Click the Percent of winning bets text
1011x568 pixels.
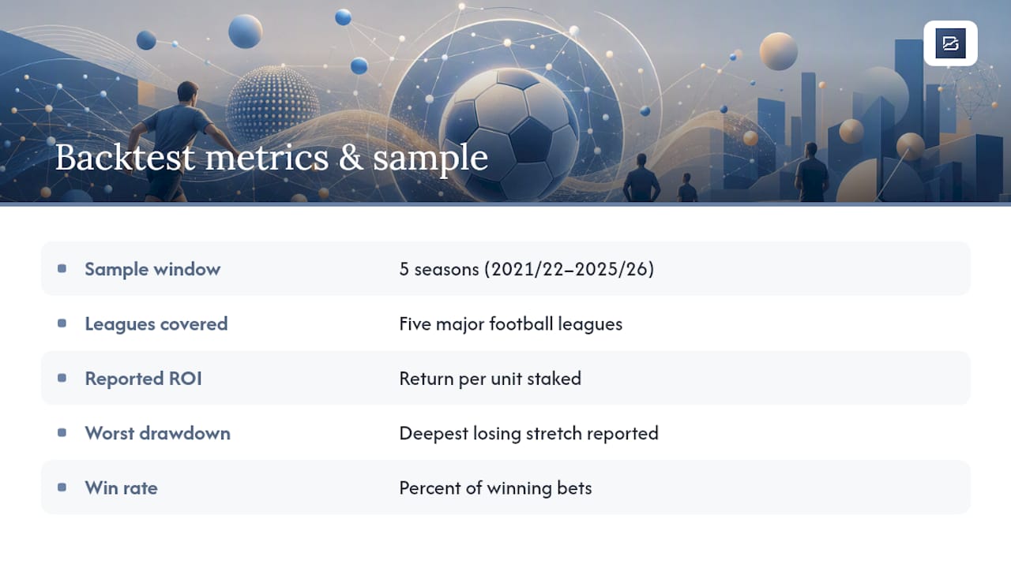pyautogui.click(x=496, y=488)
